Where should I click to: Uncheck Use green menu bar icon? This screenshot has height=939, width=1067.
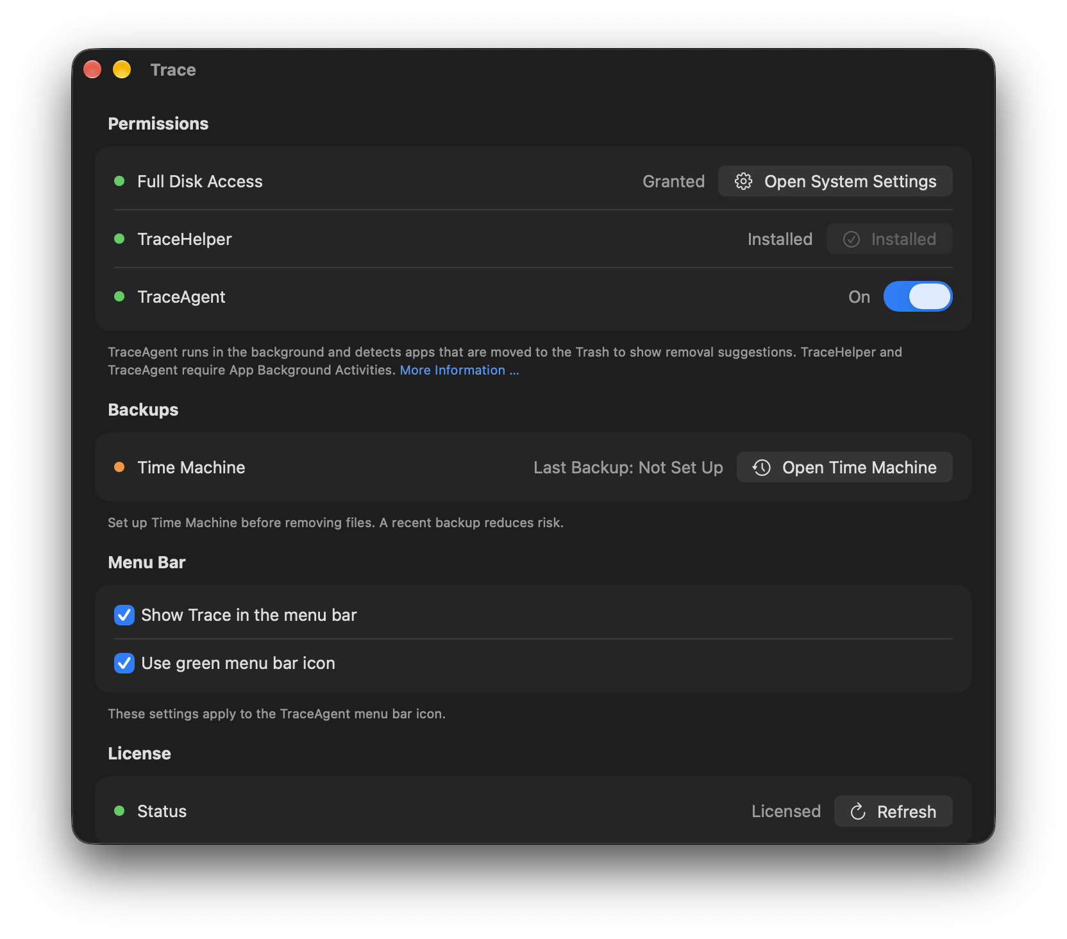(124, 663)
